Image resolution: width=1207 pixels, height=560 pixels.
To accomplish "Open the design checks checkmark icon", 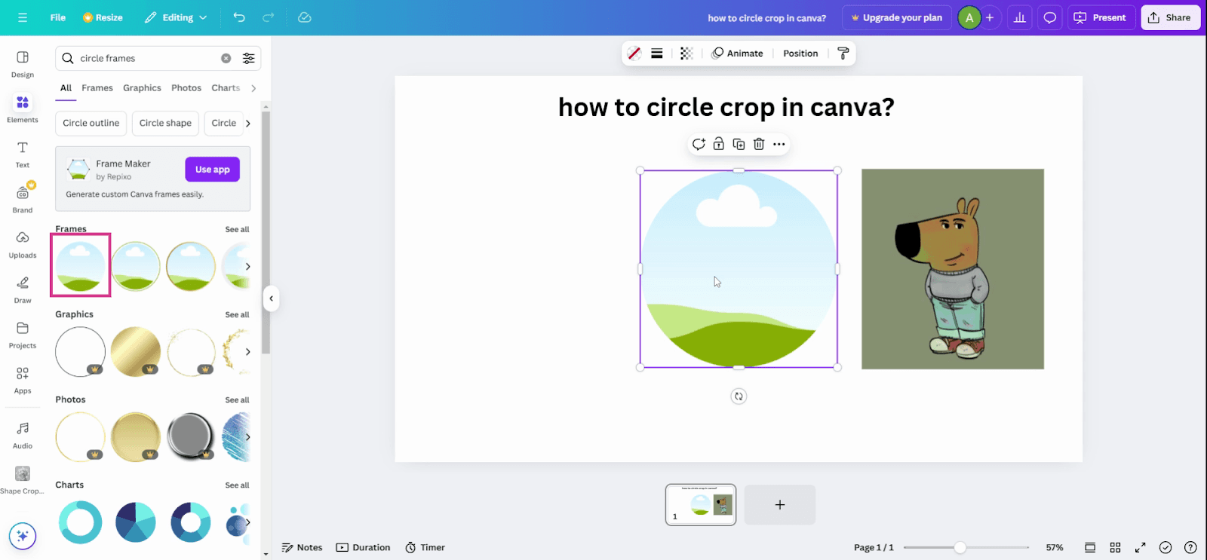I will 1166,548.
